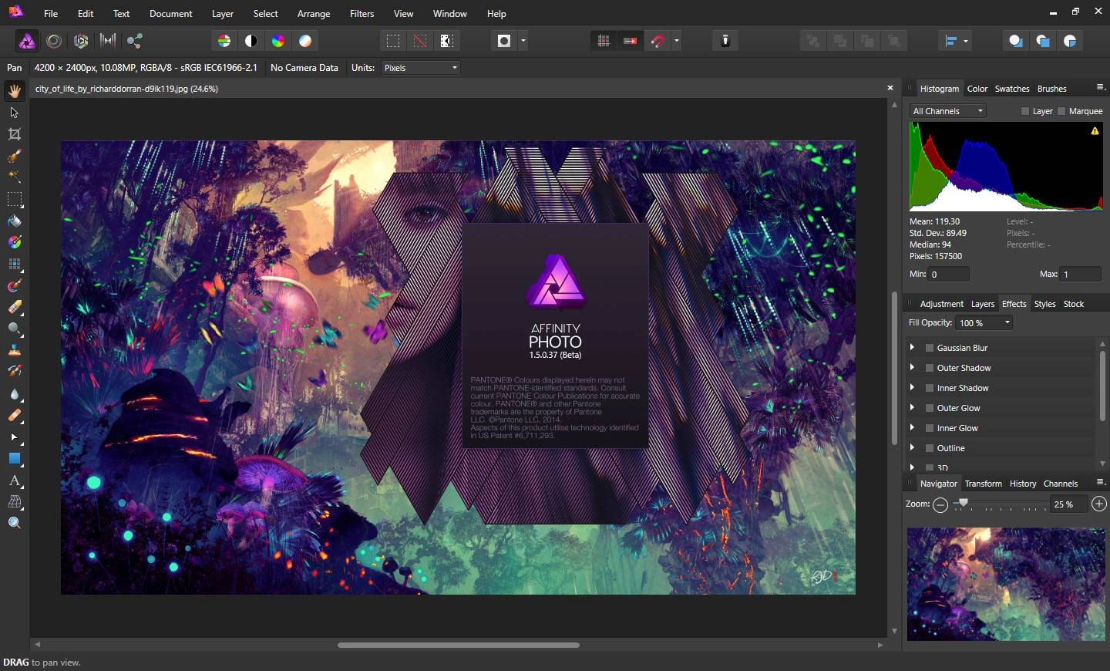
Task: Select the Selection Brush tool
Action: pyautogui.click(x=15, y=156)
